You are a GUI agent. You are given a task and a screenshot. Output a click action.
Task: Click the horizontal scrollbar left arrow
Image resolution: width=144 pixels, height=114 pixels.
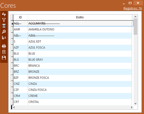coord(14,107)
